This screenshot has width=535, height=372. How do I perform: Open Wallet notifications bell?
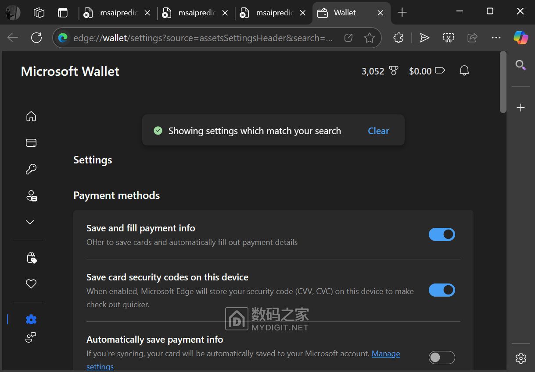coord(464,71)
